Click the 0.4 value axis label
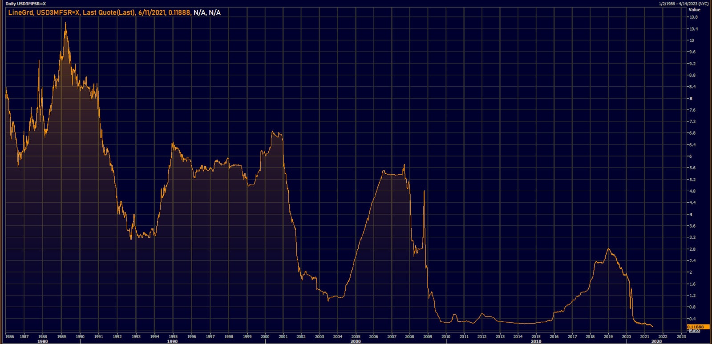712x344 pixels. (692, 319)
